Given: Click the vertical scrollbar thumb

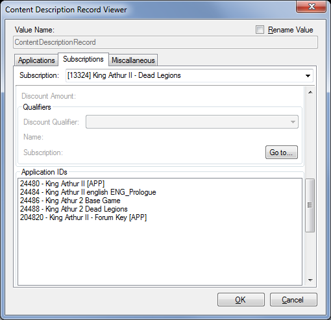Looking at the screenshot, I should pyautogui.click(x=310, y=205).
